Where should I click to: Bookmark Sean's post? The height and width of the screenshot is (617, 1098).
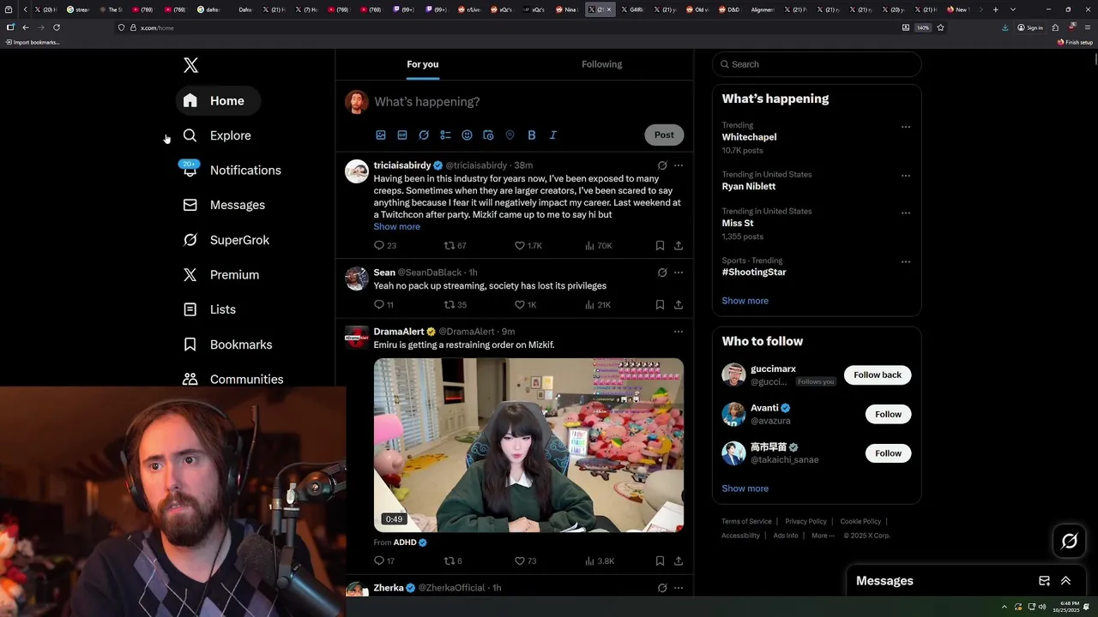pos(660,305)
